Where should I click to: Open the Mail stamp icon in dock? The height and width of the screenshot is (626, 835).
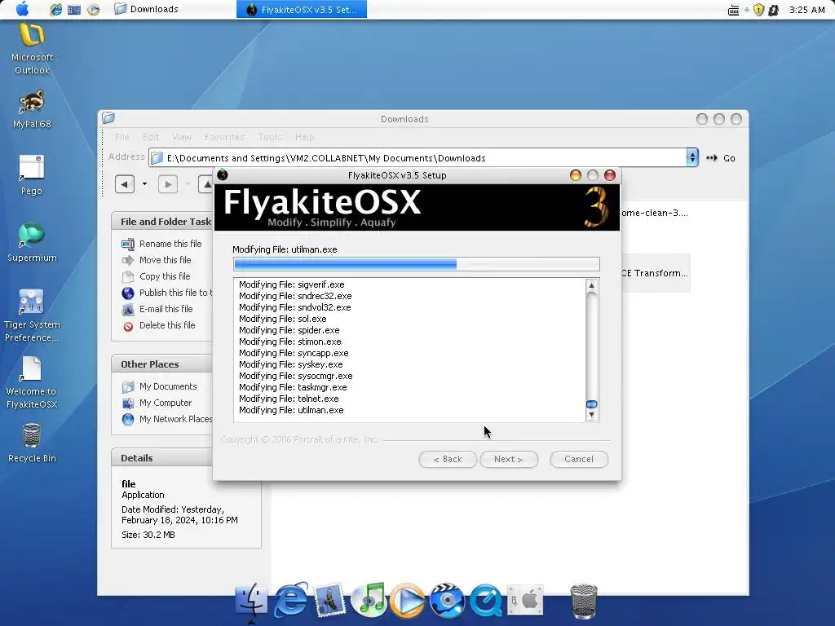[329, 601]
